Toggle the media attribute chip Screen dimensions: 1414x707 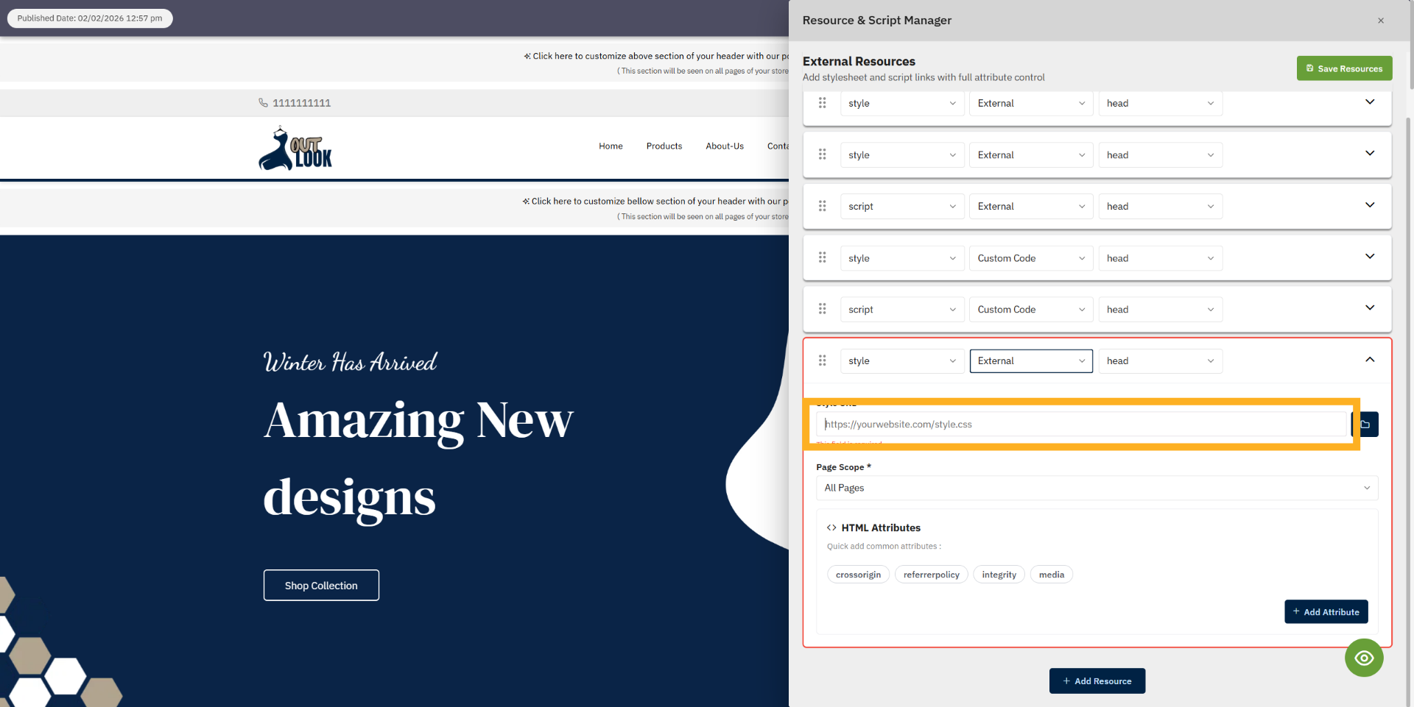click(x=1051, y=575)
